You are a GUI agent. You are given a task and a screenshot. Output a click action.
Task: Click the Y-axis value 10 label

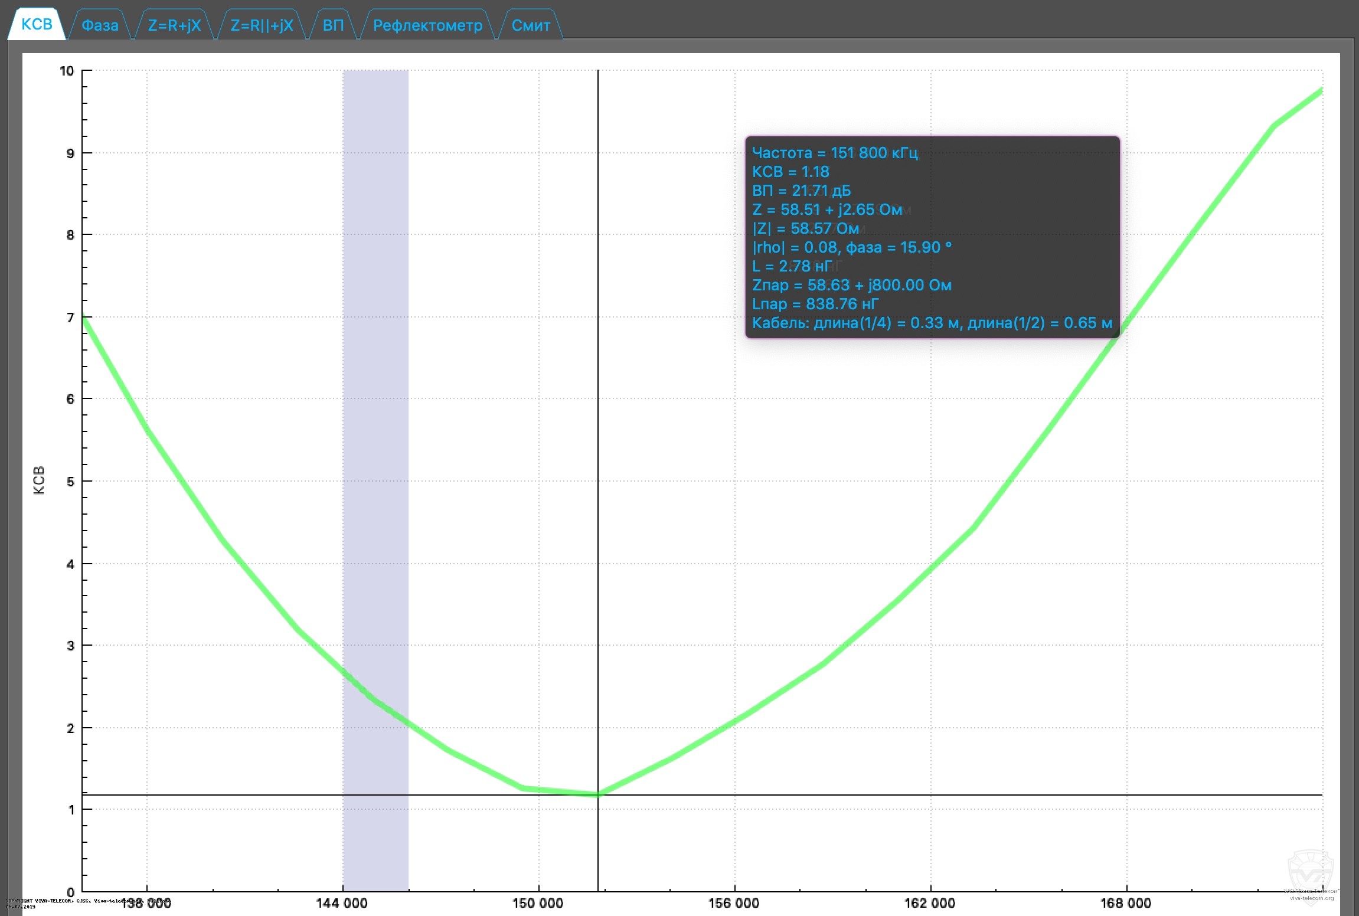click(67, 71)
